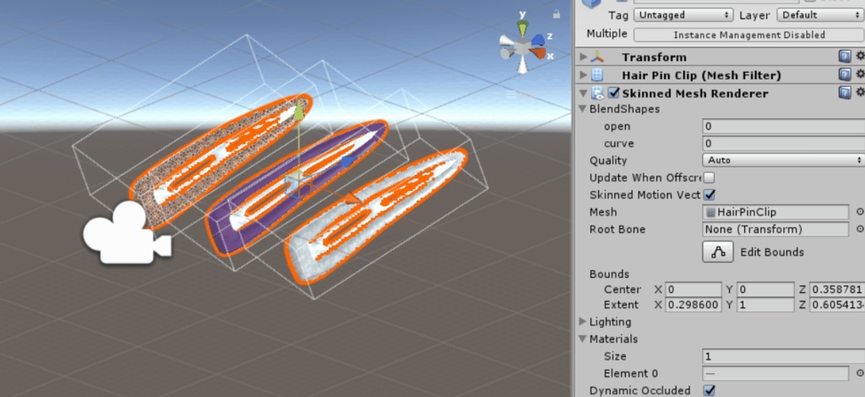Open help for Transform component
865x397 pixels.
tap(845, 57)
